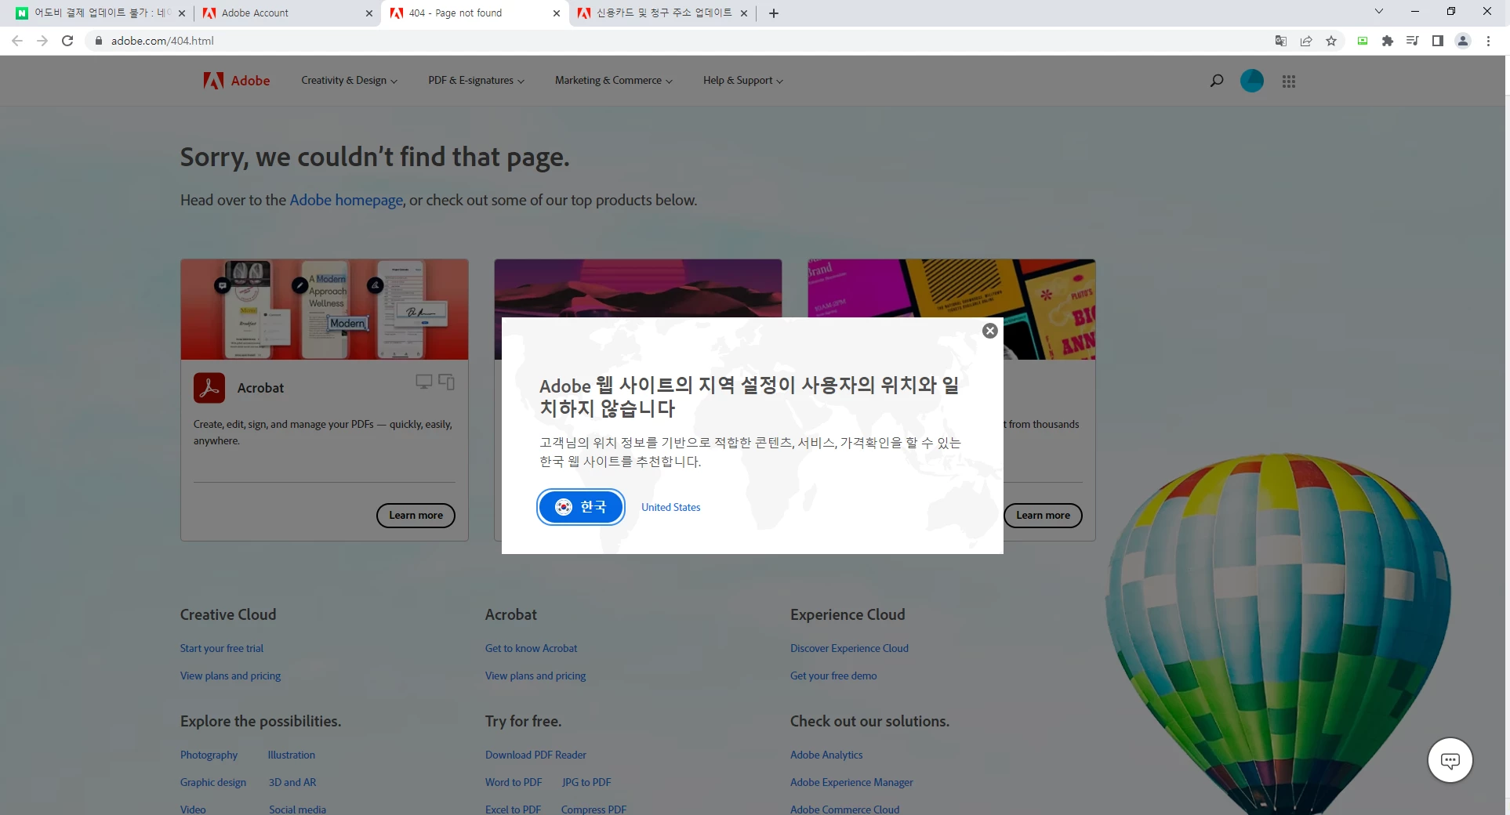Screen dimensions: 1510x815
Task: Open the media control icon in the toolbar
Action: [1413, 41]
